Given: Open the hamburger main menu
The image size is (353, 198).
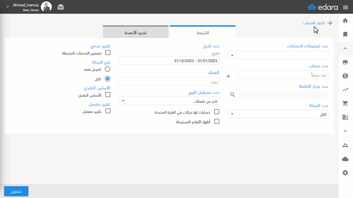Looking at the screenshot, I should [x=346, y=7].
